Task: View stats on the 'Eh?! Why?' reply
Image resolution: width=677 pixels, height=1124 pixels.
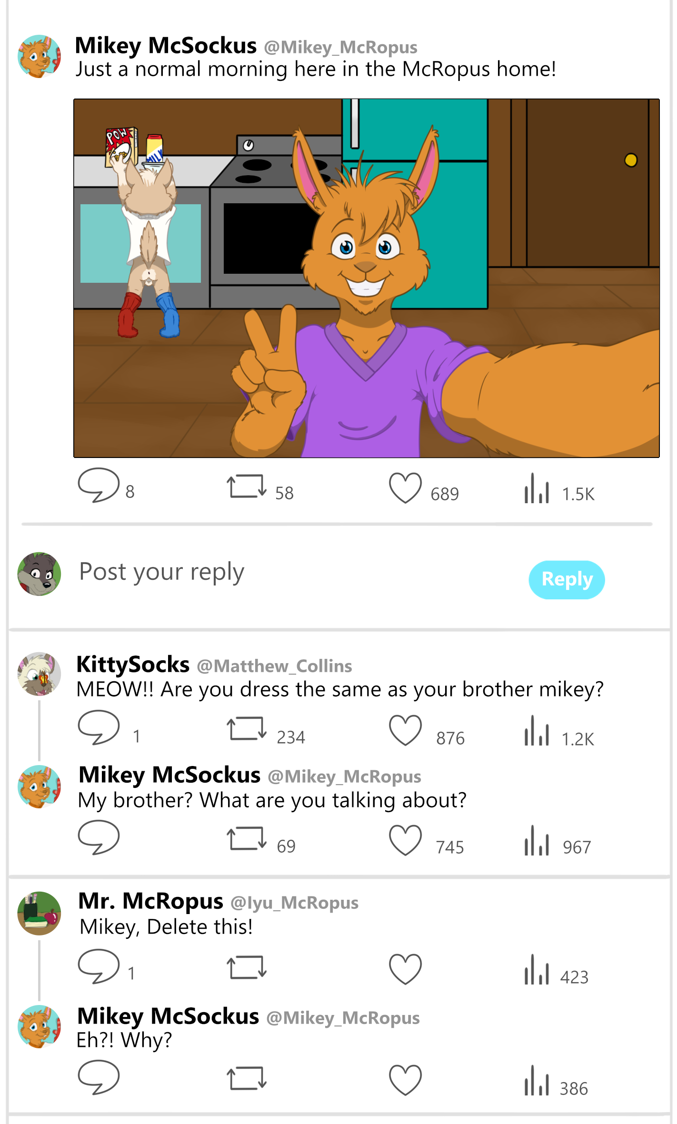Action: click(537, 1080)
